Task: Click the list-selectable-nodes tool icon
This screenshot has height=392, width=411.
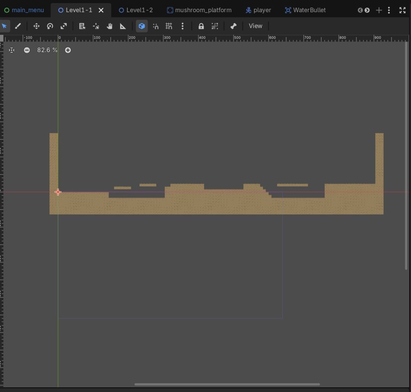Action: coord(82,26)
